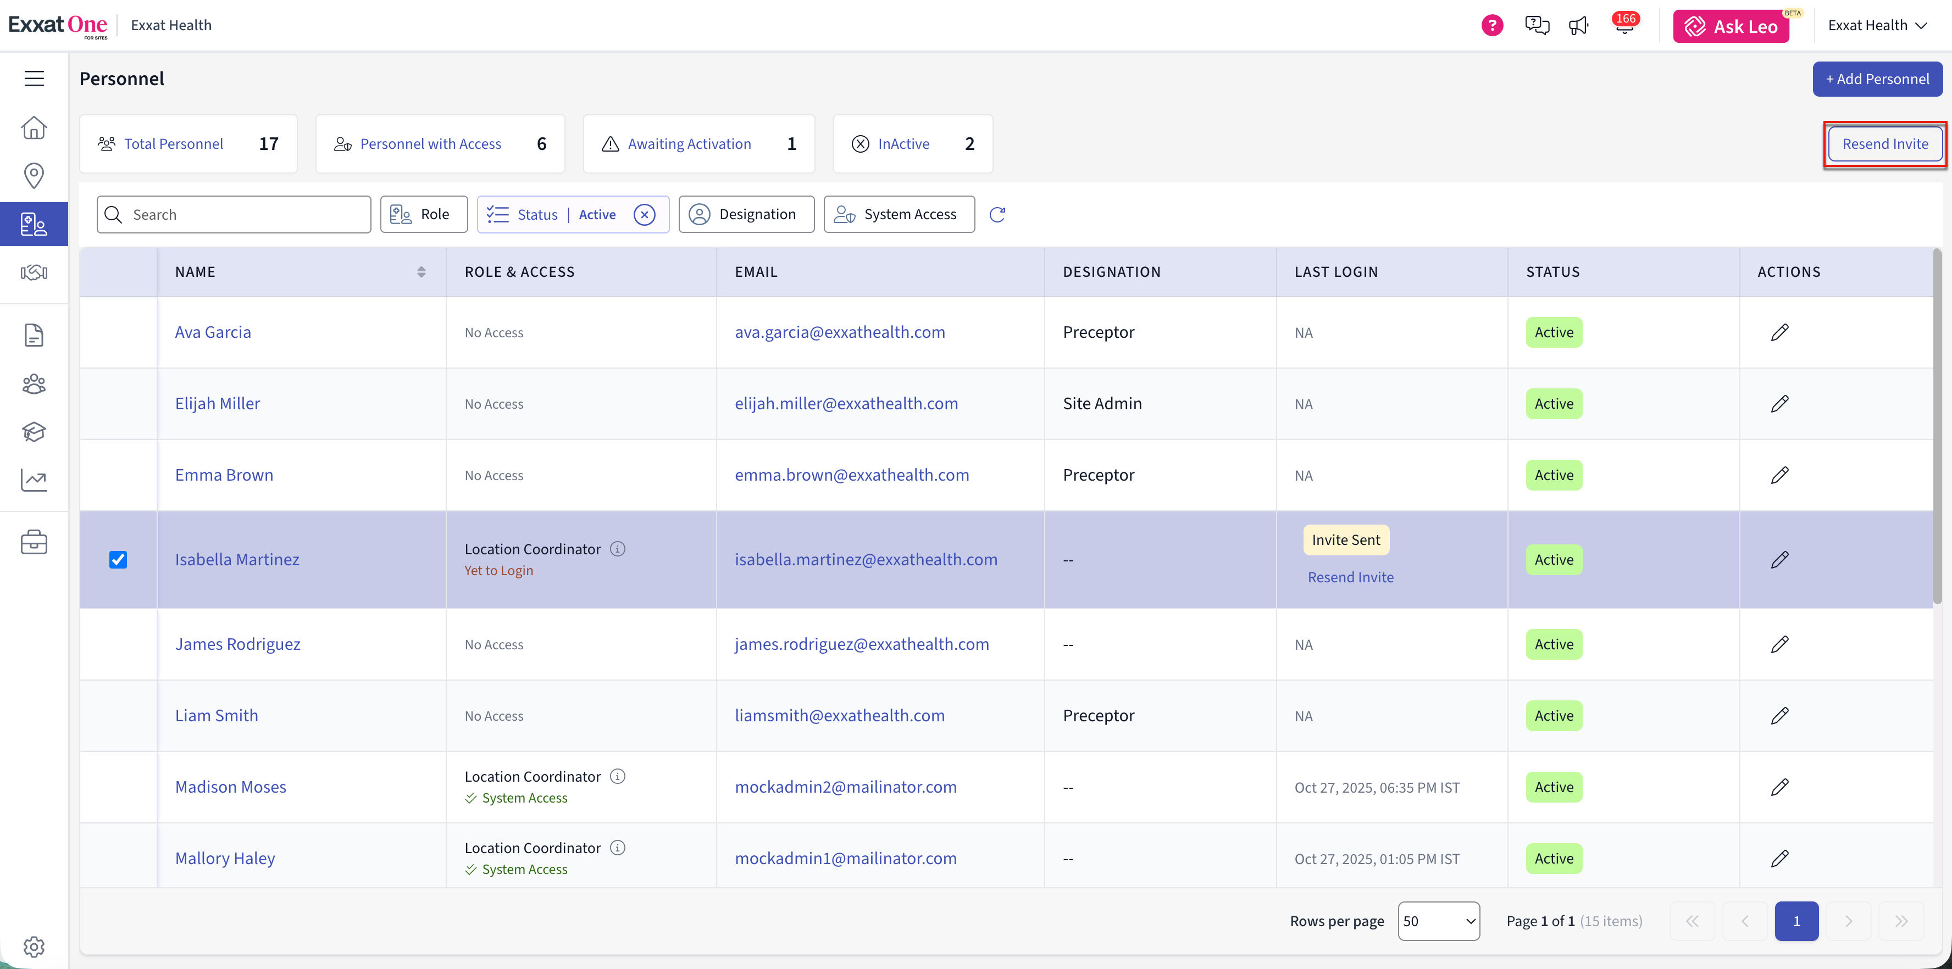Viewport: 1952px width, 969px height.
Task: Sort the table by Name column
Action: [422, 272]
